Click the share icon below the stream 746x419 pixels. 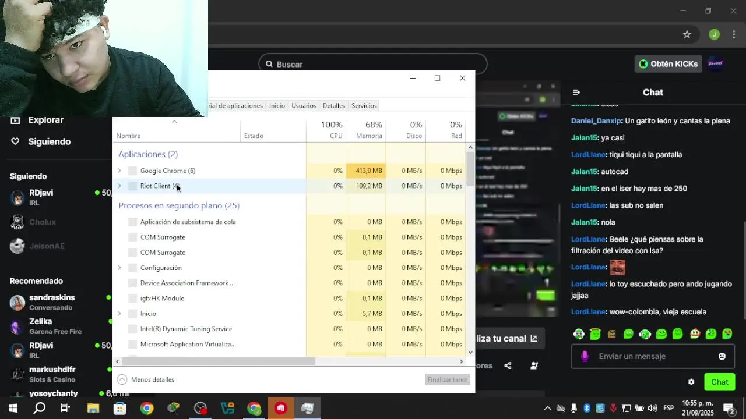pos(508,365)
